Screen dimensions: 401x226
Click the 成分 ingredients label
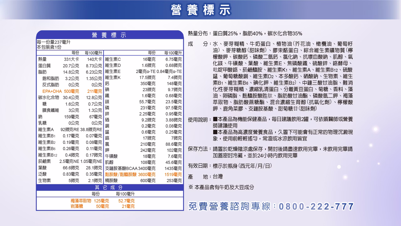click(x=198, y=44)
